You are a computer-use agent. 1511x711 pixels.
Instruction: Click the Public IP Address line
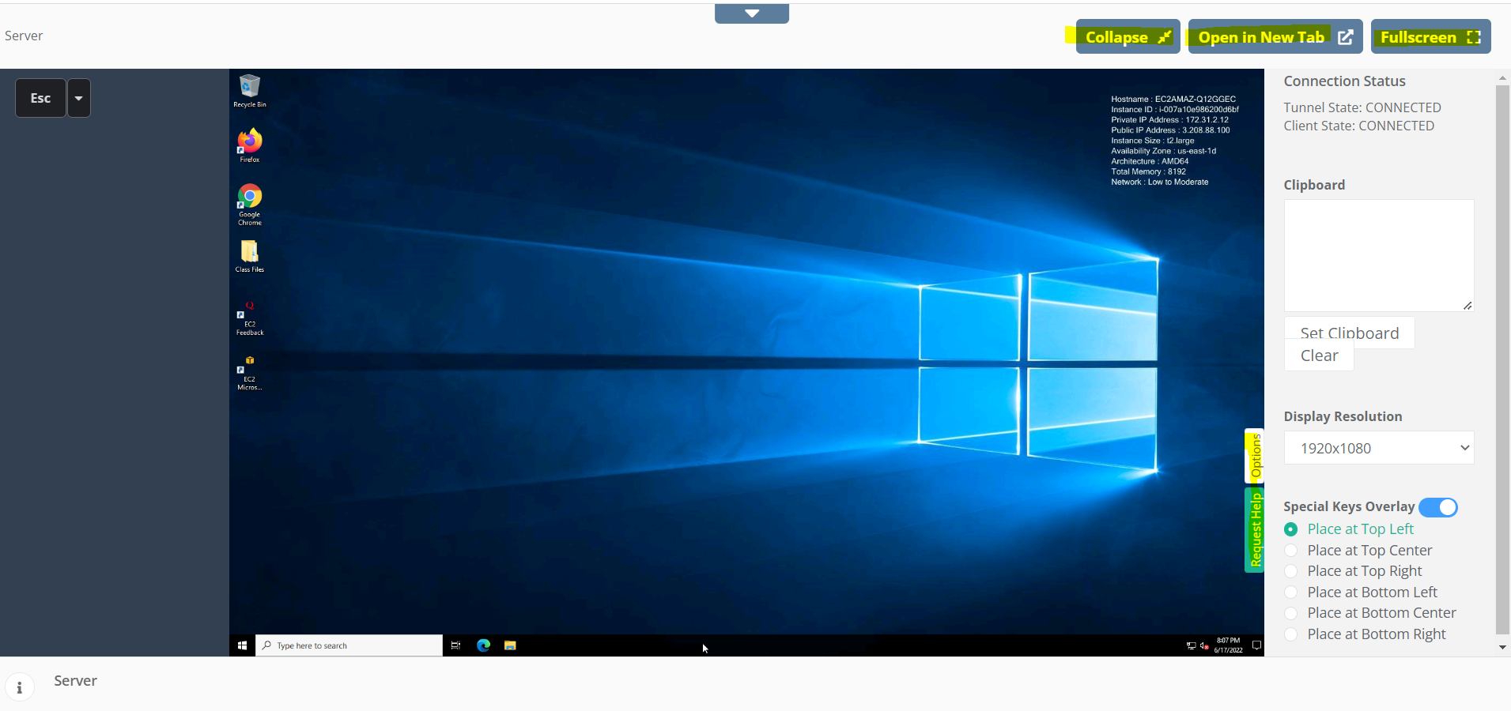point(1170,130)
